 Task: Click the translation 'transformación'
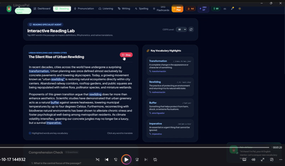tap(159, 71)
